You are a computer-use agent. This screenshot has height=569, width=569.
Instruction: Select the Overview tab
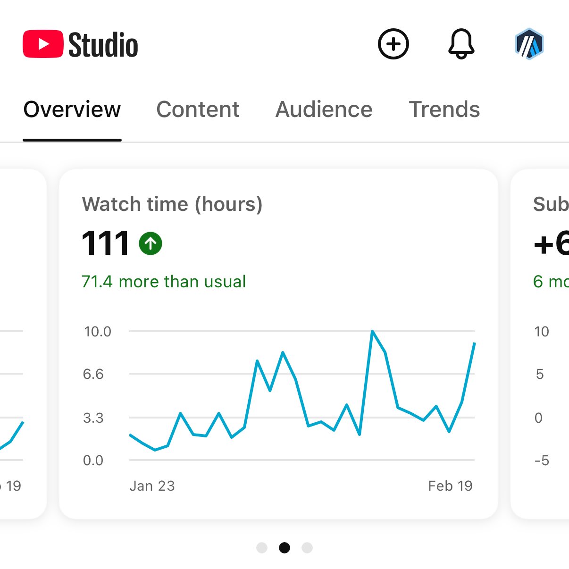point(72,109)
